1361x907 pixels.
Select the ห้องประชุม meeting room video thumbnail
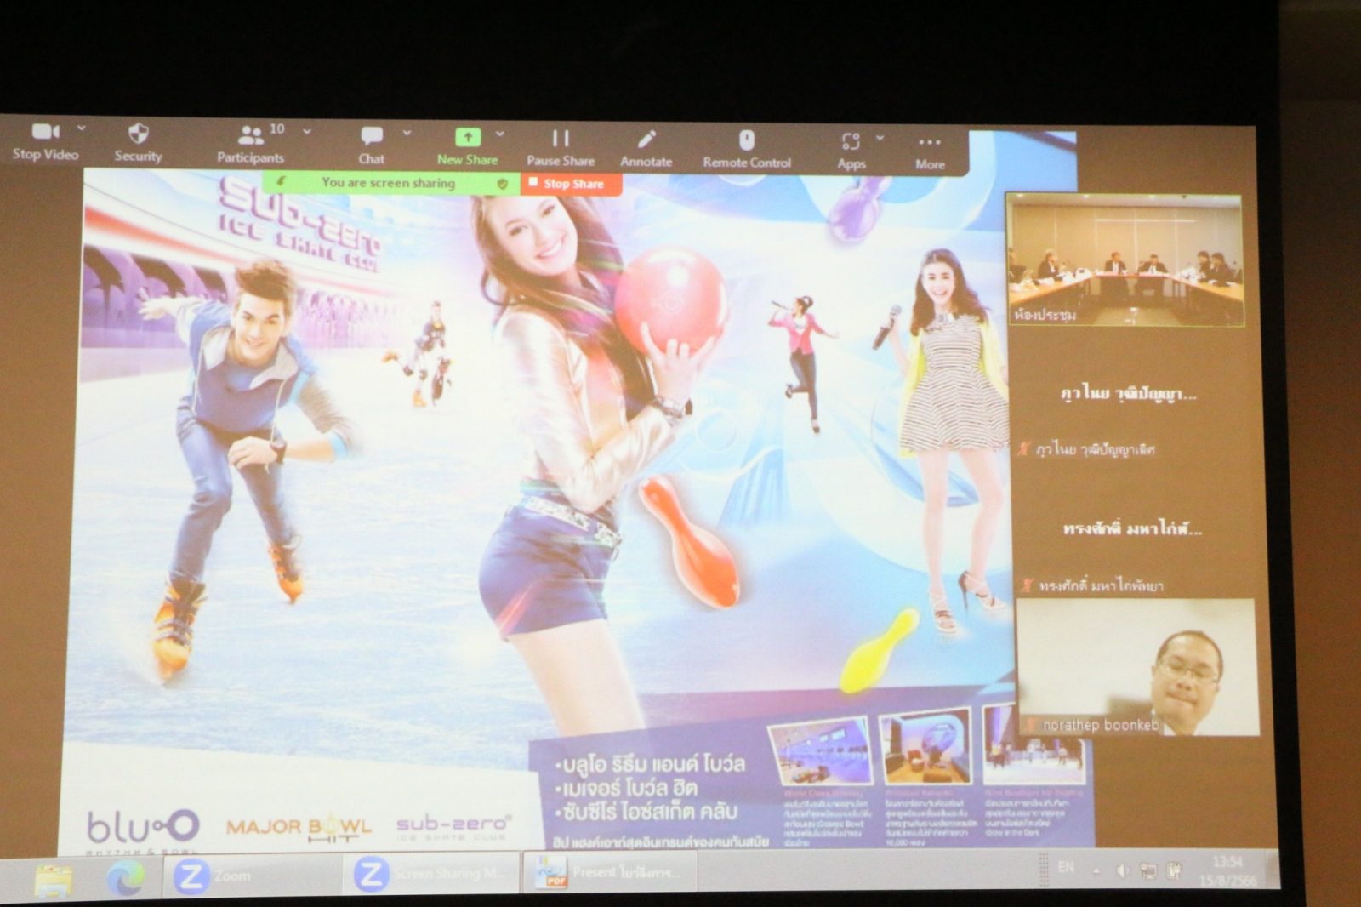1125,260
